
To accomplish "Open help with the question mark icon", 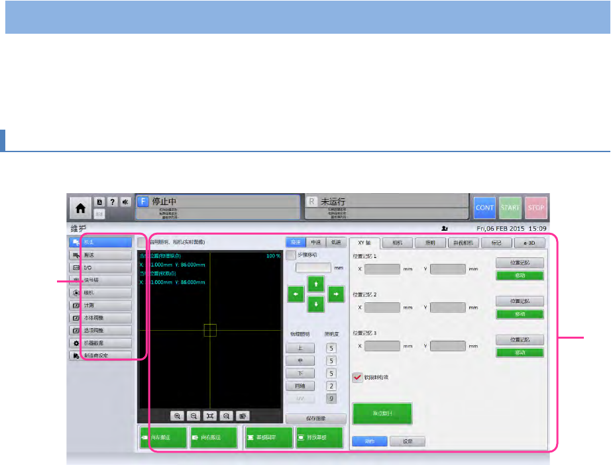I will pyautogui.click(x=111, y=202).
